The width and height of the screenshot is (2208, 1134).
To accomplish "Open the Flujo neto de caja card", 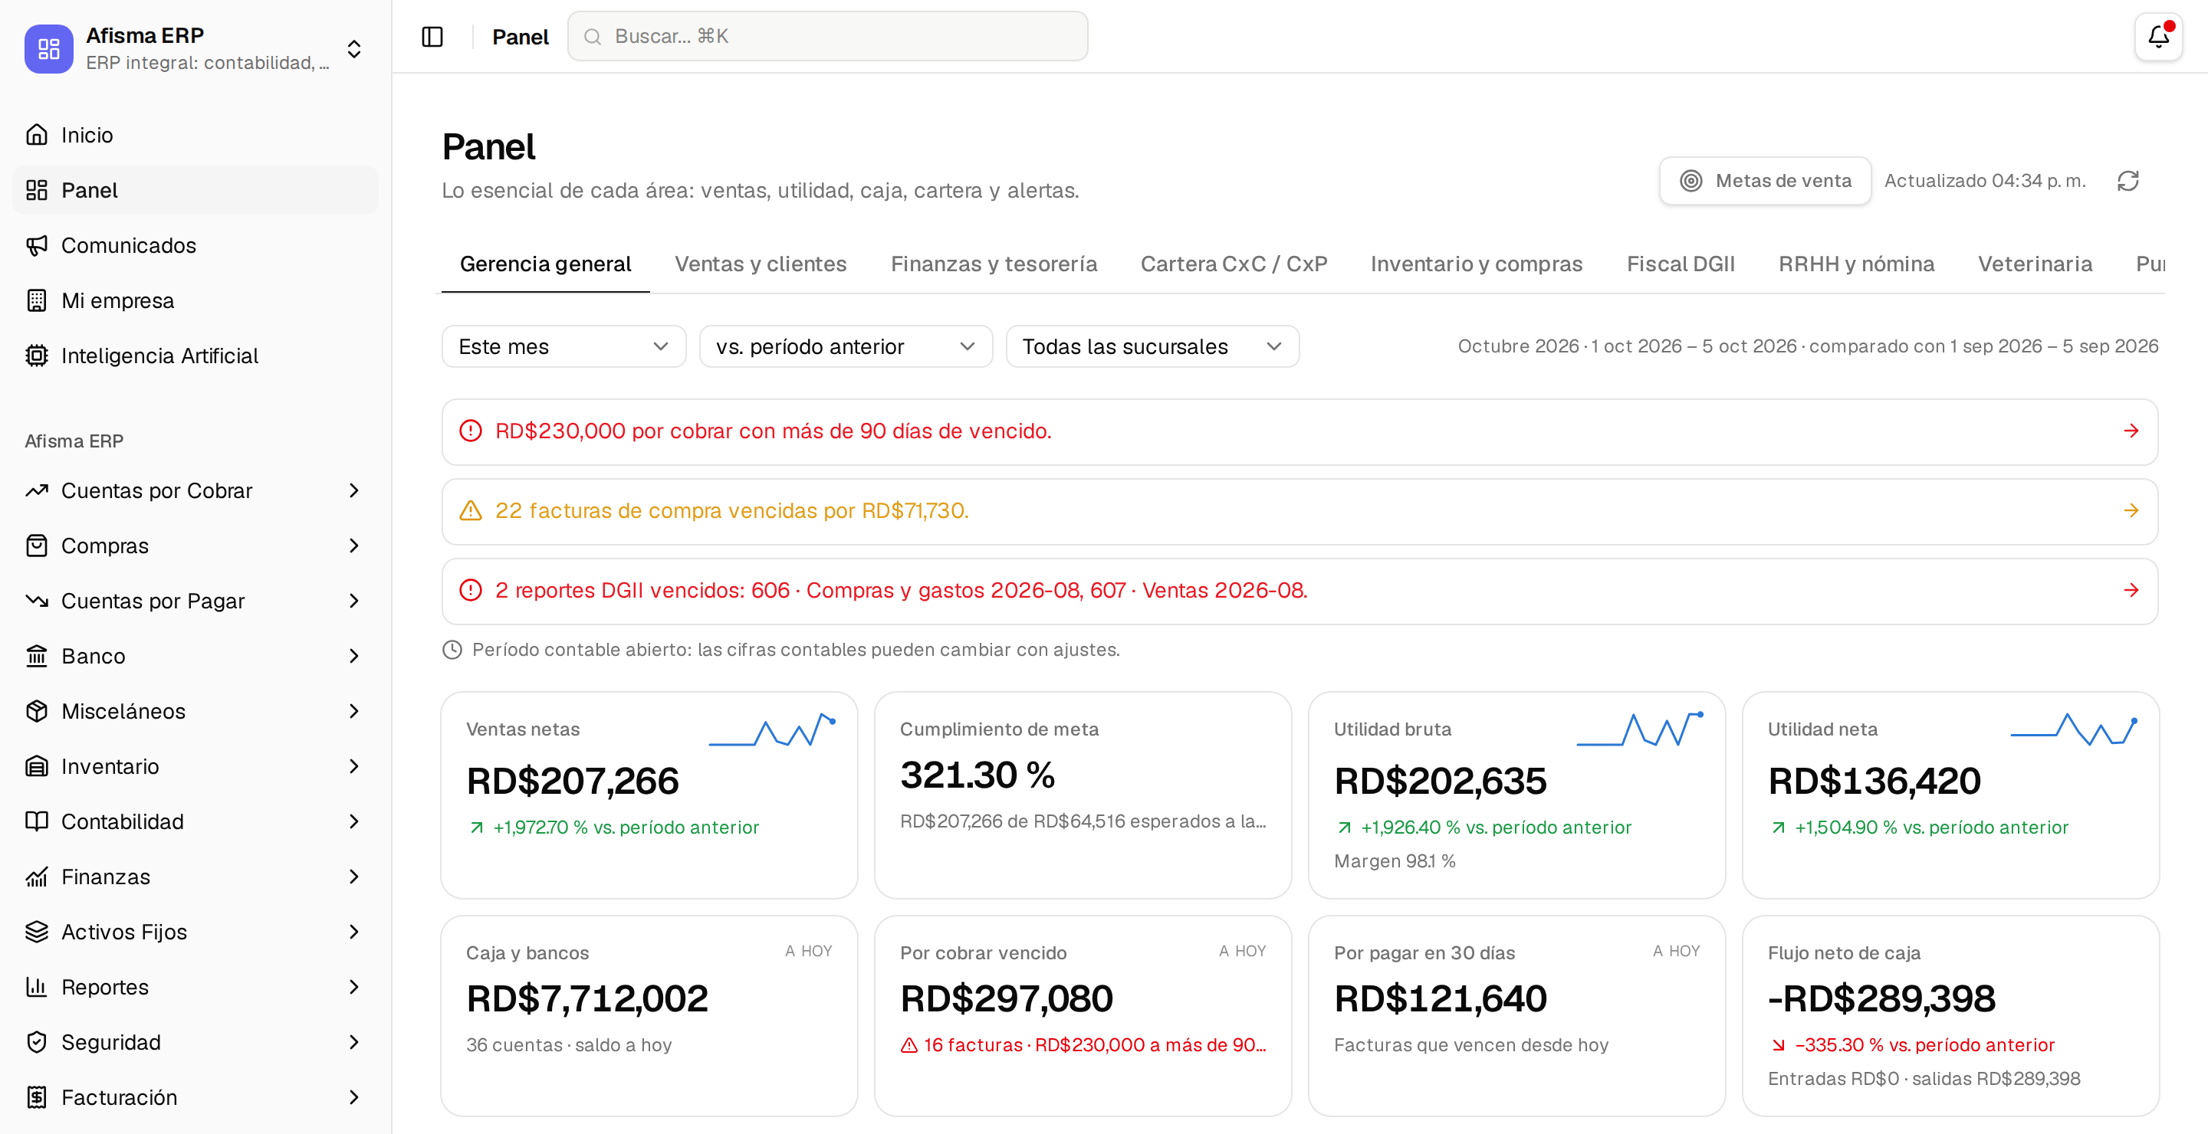I will (x=1950, y=1016).
